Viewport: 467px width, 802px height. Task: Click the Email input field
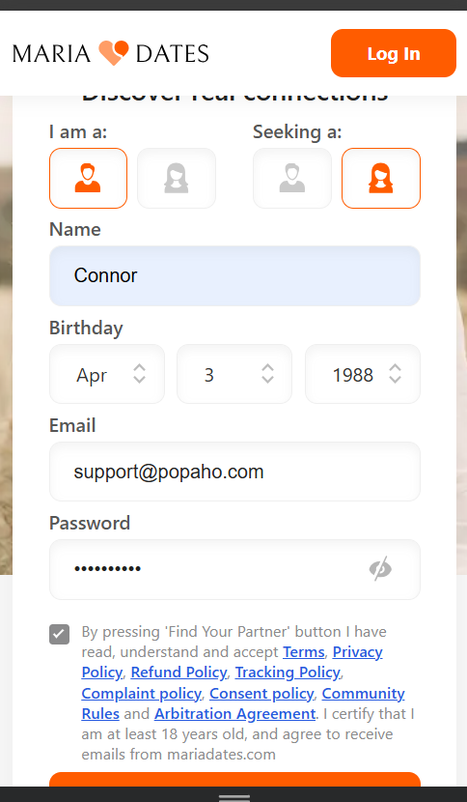(234, 472)
